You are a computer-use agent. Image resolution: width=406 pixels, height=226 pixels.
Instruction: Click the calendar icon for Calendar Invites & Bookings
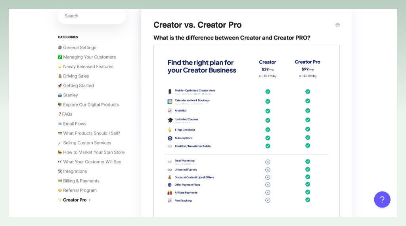click(170, 102)
